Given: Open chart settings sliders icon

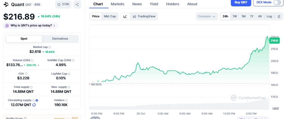Looking at the screenshot, I should (x=279, y=17).
